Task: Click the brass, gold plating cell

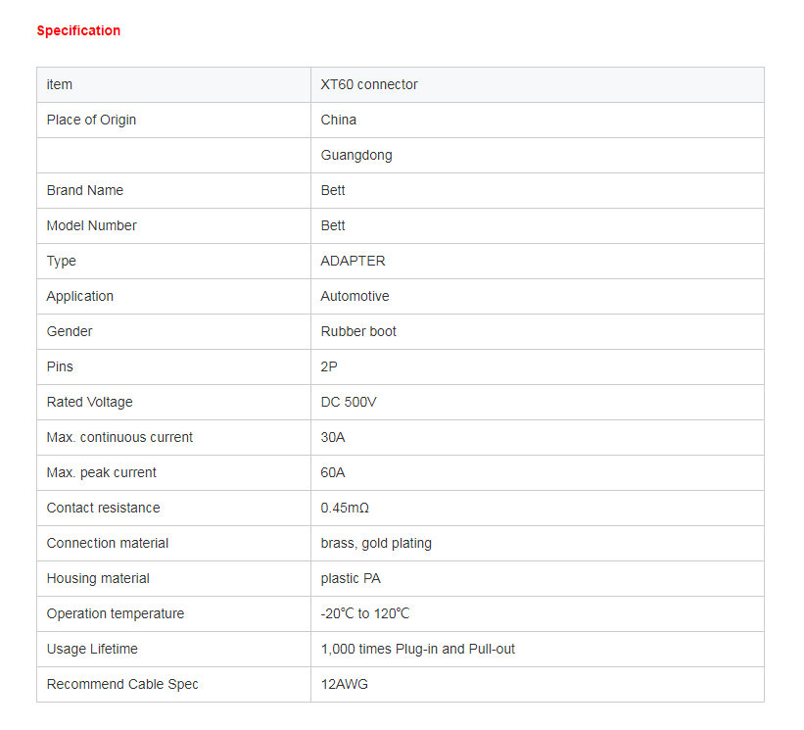Action: 538,543
